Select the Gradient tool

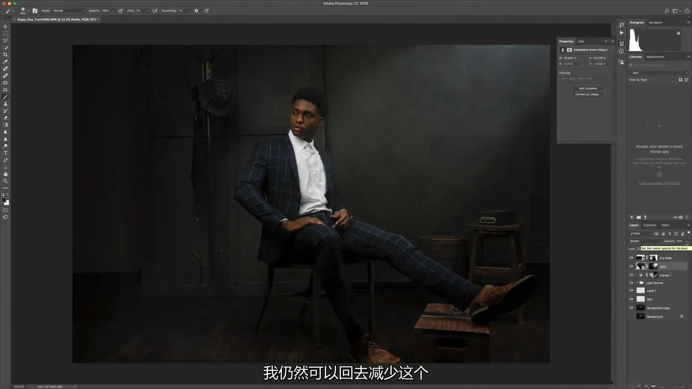click(x=5, y=125)
